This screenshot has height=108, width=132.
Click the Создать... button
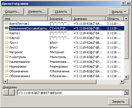point(13,12)
